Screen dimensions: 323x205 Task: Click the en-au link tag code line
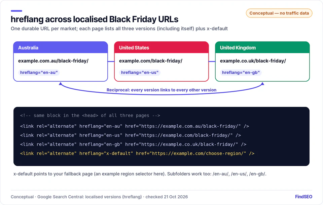[135, 126]
